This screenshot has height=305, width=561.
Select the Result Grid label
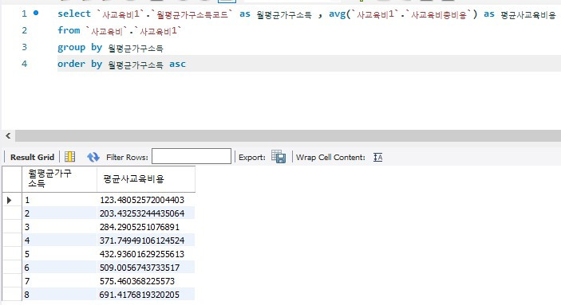pos(32,157)
